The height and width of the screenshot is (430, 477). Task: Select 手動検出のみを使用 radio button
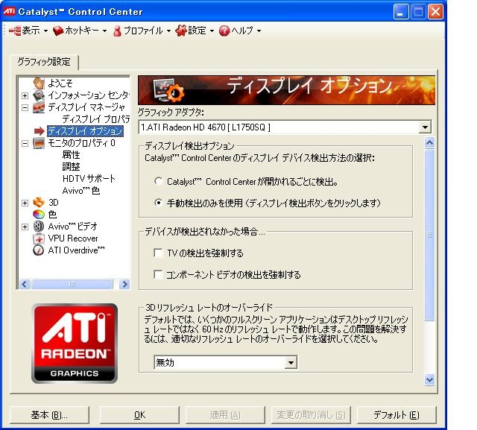(158, 203)
